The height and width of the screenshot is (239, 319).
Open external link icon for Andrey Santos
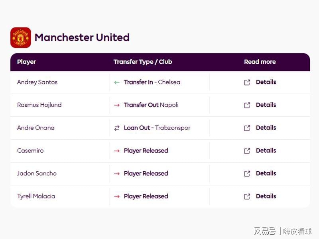coord(247,82)
